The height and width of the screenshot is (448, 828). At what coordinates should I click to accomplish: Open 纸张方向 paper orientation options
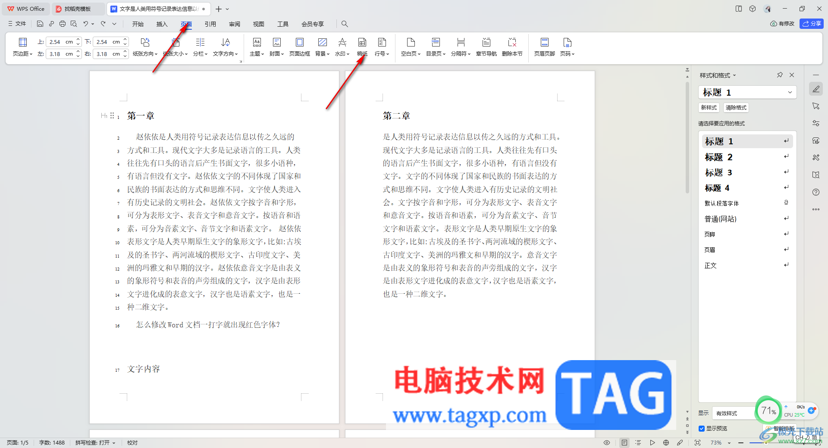pos(145,47)
